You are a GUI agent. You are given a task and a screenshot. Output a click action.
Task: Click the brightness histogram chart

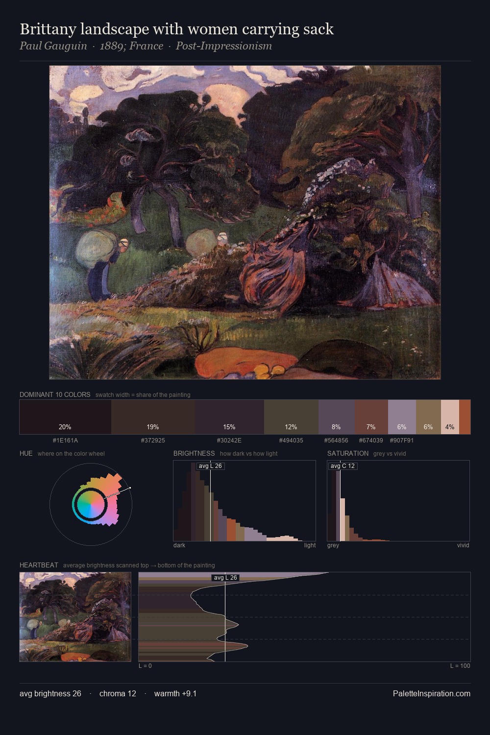pyautogui.click(x=245, y=501)
